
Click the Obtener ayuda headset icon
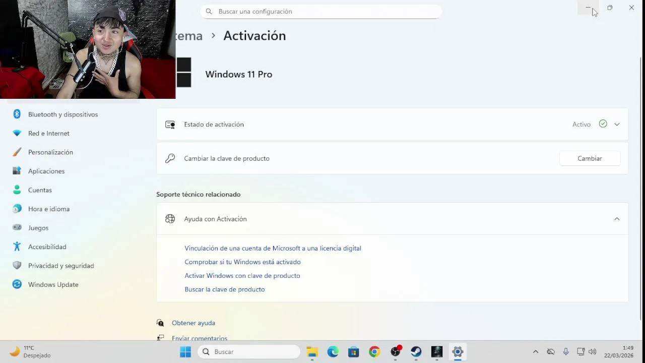160,323
